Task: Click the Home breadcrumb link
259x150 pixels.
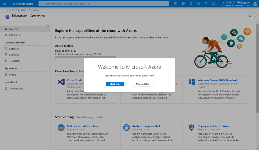Action: [x=8, y=10]
